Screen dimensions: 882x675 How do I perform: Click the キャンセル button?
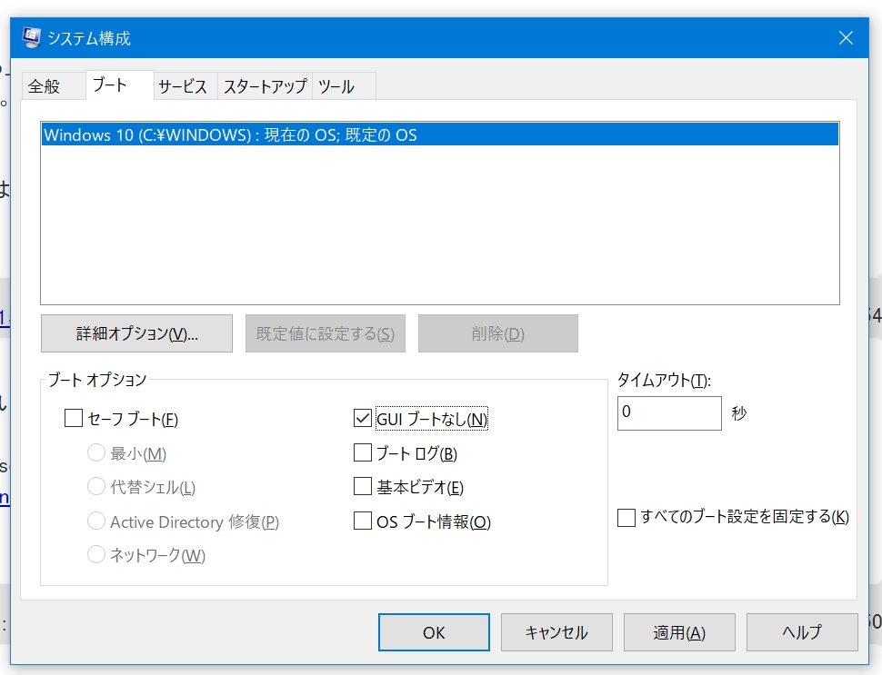click(556, 632)
